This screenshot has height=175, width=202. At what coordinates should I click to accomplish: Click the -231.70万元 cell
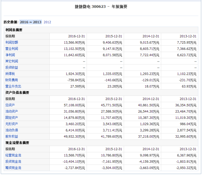[x=187, y=80]
